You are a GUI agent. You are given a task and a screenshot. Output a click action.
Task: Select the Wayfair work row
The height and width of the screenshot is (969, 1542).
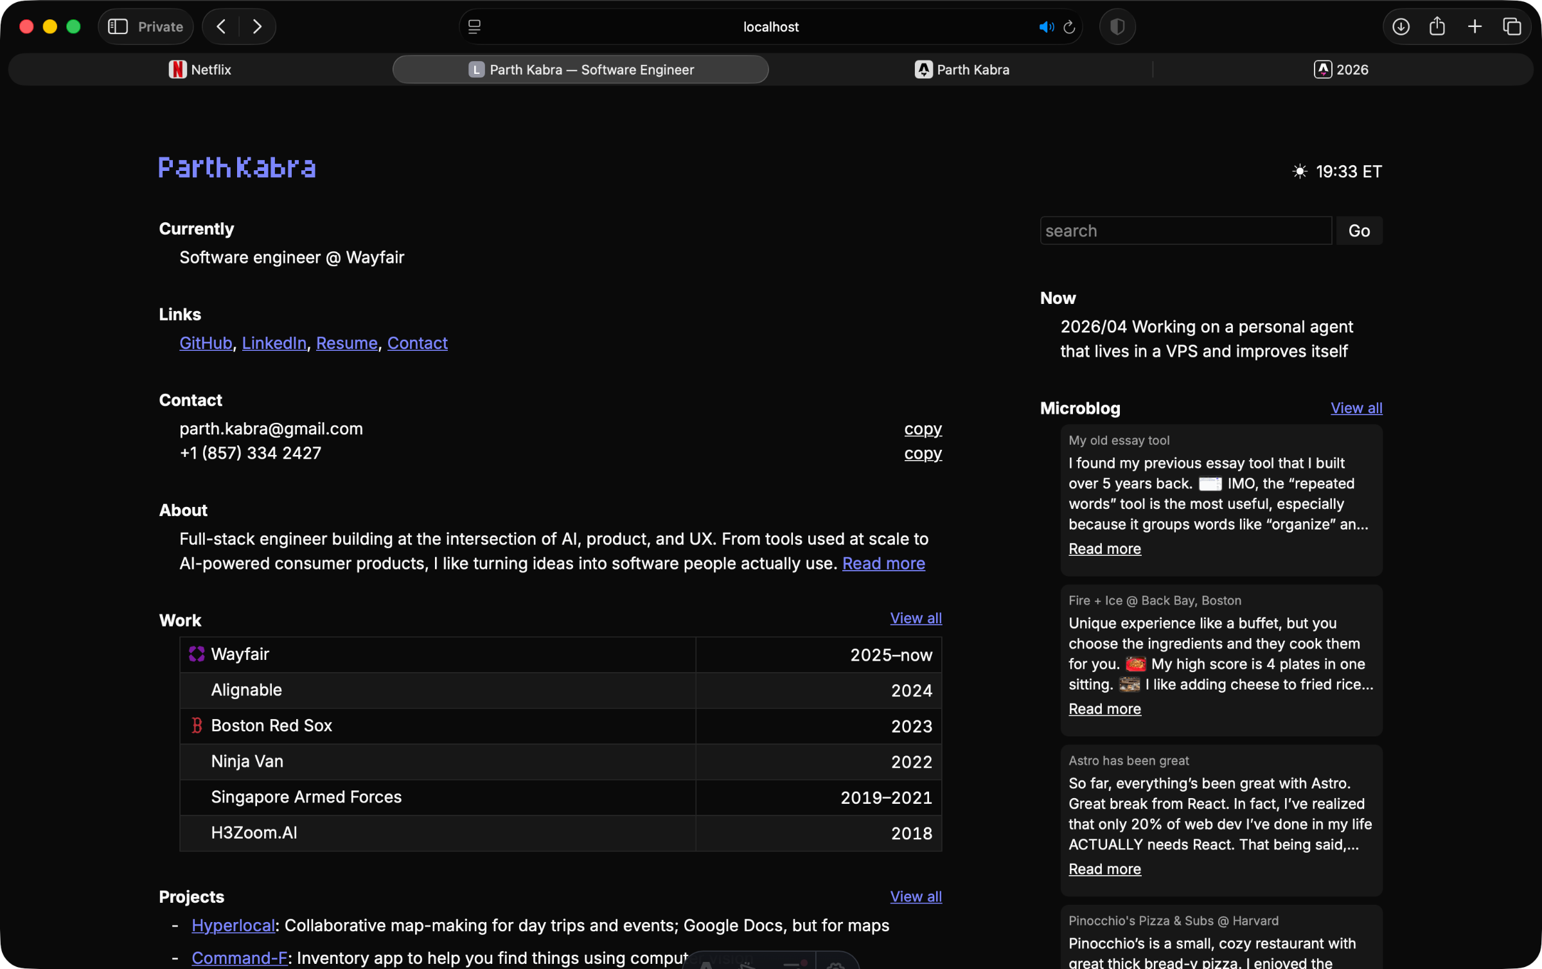pos(560,654)
